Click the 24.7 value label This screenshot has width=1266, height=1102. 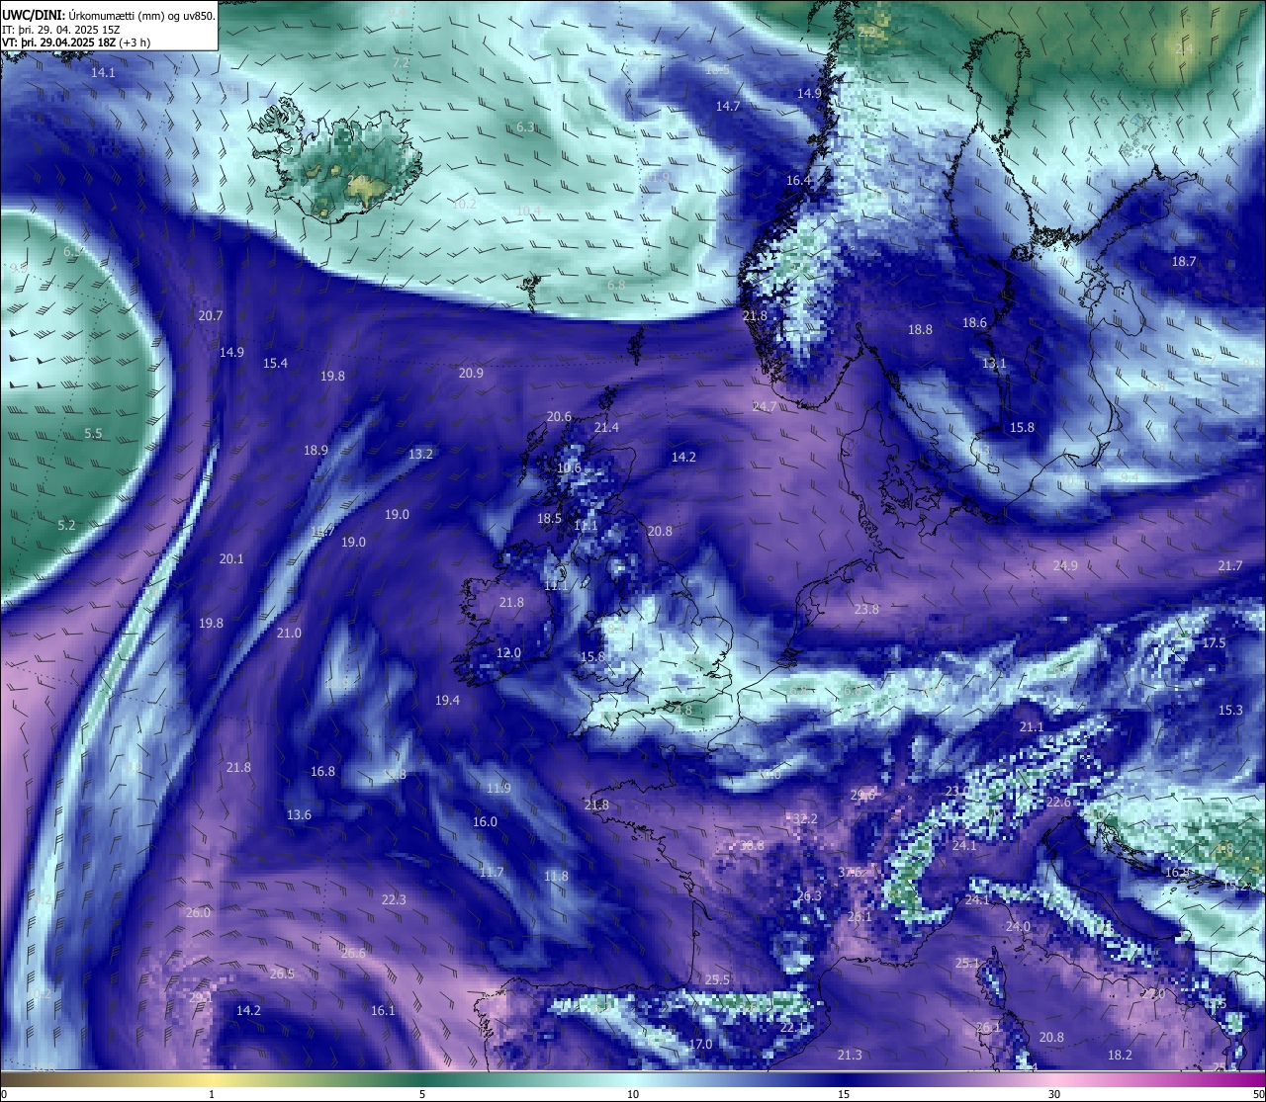coord(764,407)
